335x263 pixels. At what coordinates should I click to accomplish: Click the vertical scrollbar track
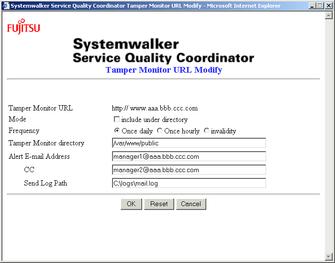click(328, 136)
